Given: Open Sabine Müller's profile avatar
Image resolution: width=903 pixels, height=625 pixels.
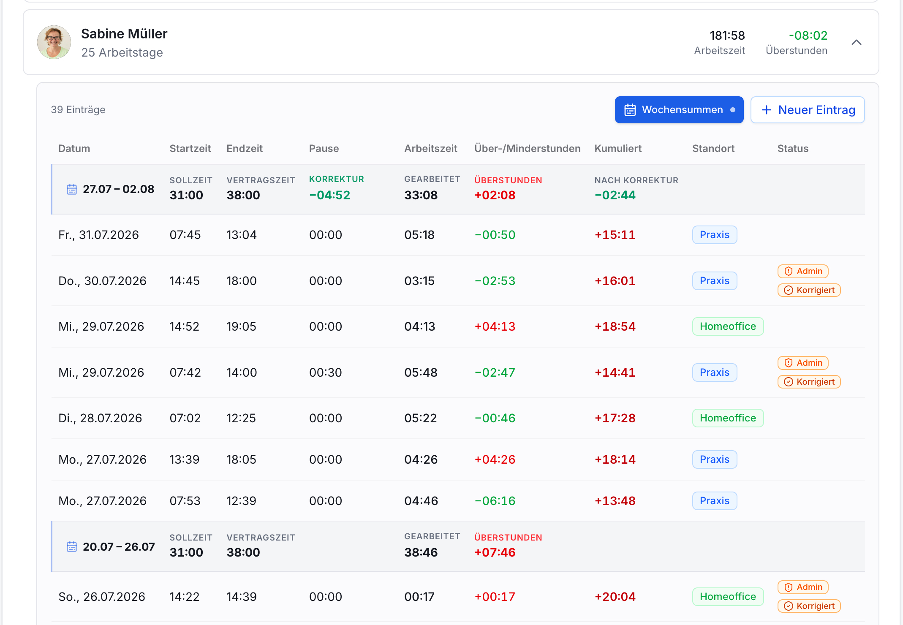Looking at the screenshot, I should [x=54, y=42].
